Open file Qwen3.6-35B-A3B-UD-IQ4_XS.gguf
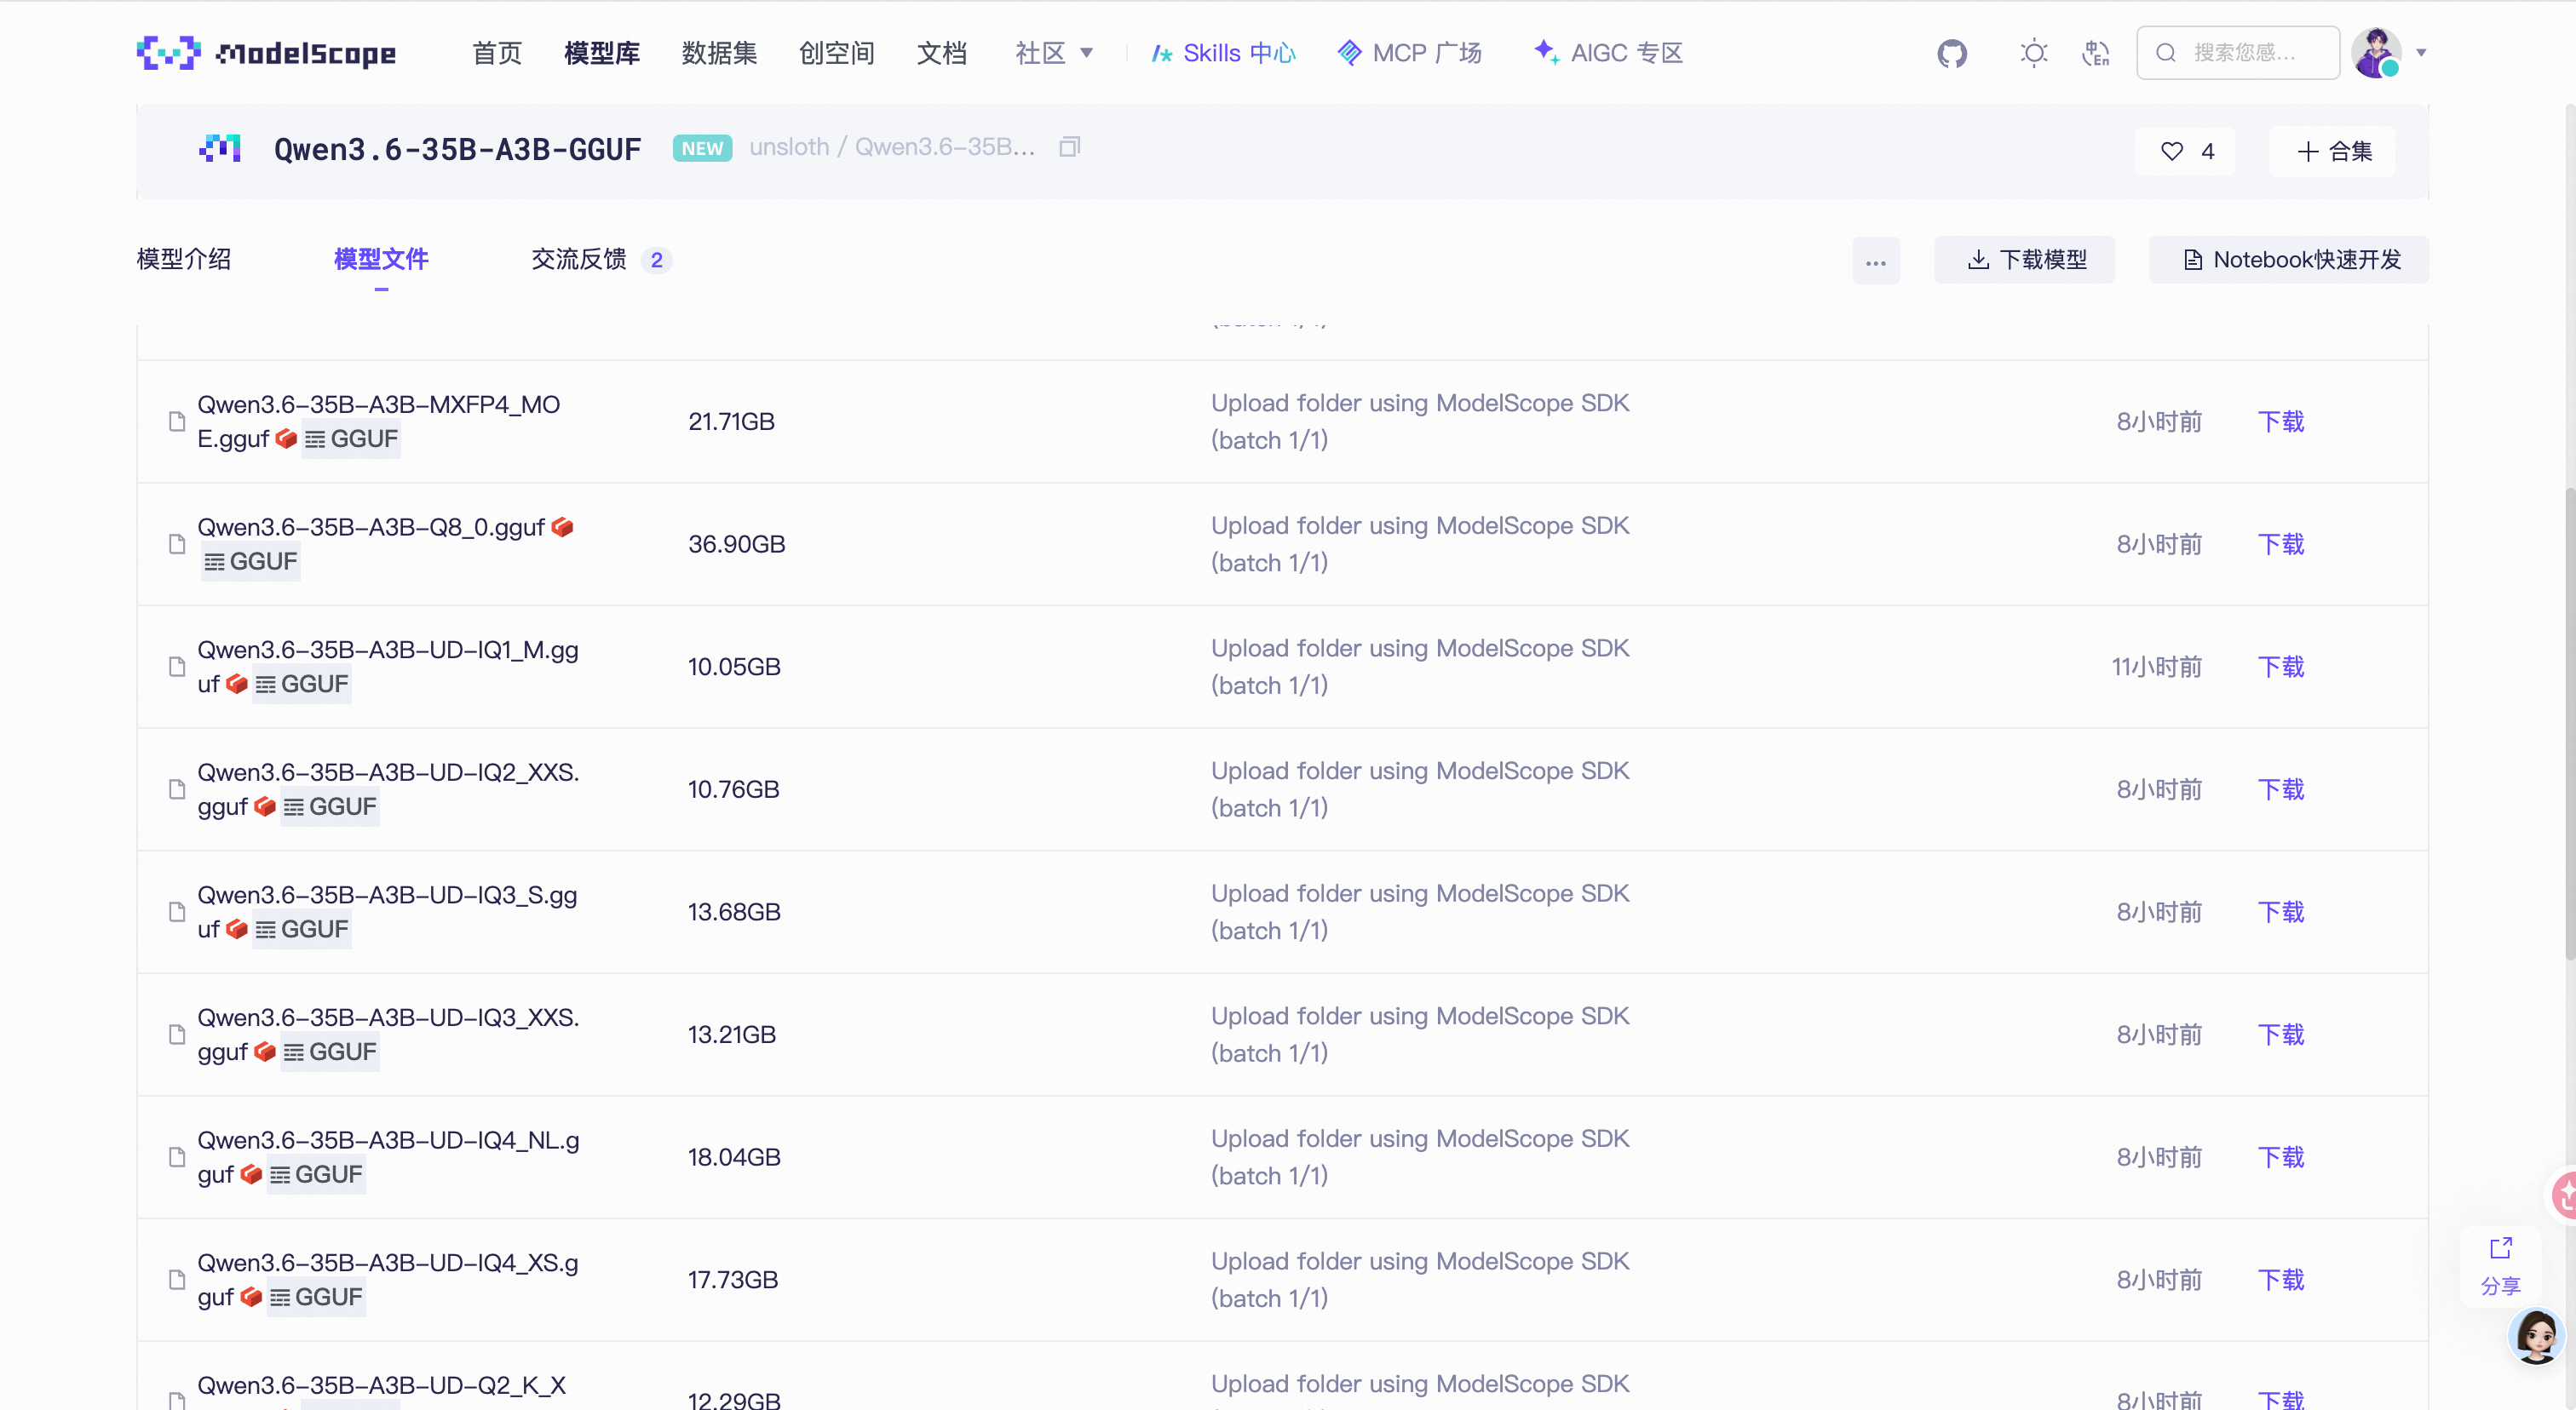The height and width of the screenshot is (1410, 2576). click(x=388, y=1280)
